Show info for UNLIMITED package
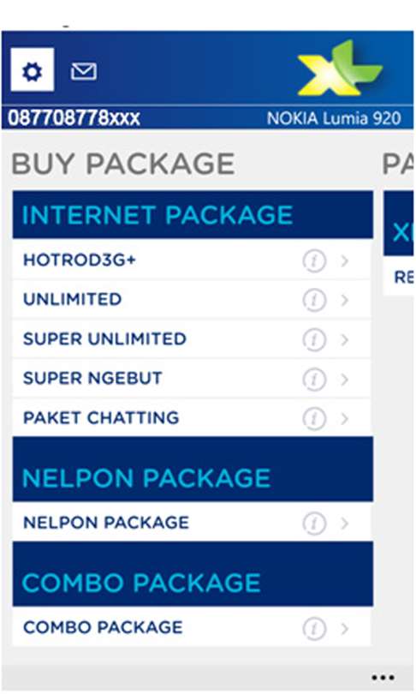Screen dimensions: 416x694 pyautogui.click(x=314, y=300)
